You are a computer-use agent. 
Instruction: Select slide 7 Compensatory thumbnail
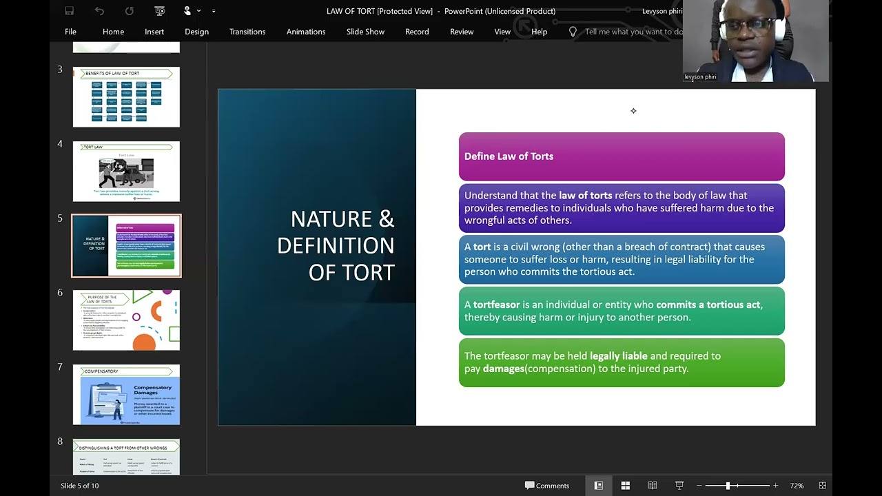[x=126, y=395]
